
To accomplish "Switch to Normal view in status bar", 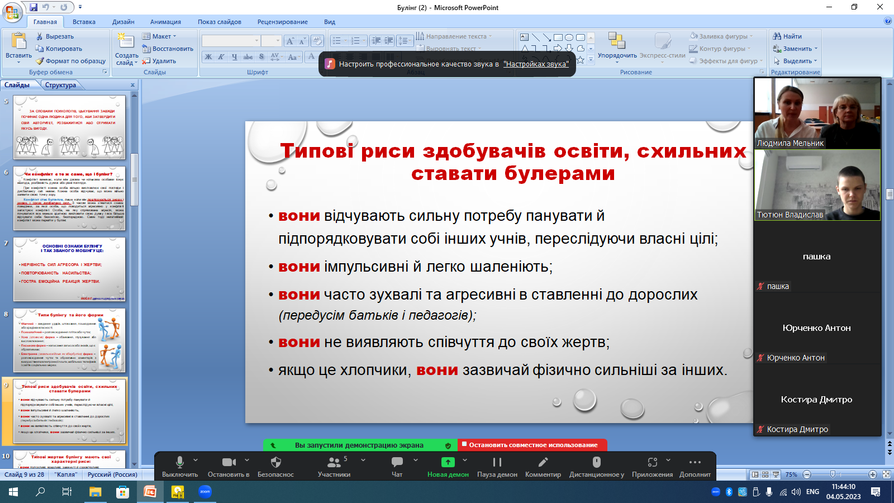I will coord(755,474).
